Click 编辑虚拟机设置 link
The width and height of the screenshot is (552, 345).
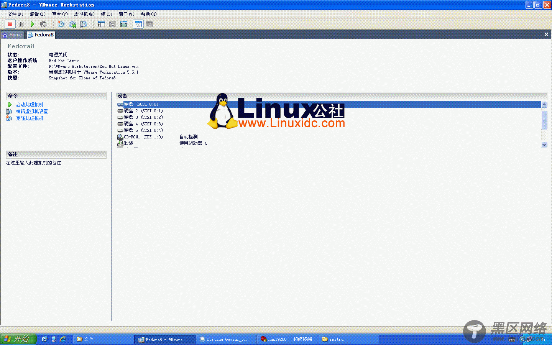(x=32, y=112)
